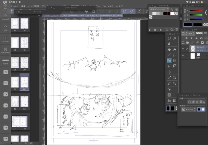Select the Gradient tool
The image size is (208, 145).
pos(175,101)
